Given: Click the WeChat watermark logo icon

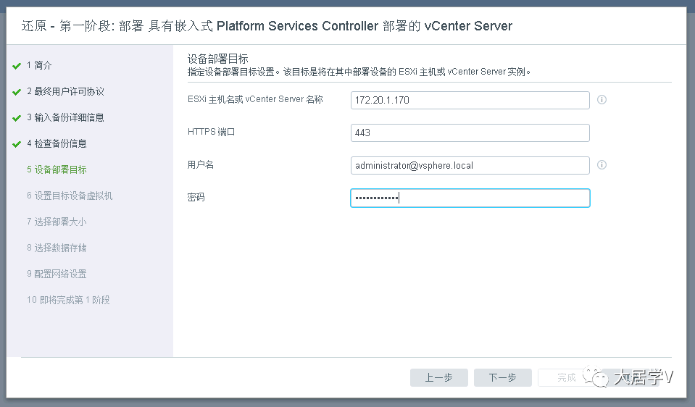Looking at the screenshot, I should click(x=595, y=377).
